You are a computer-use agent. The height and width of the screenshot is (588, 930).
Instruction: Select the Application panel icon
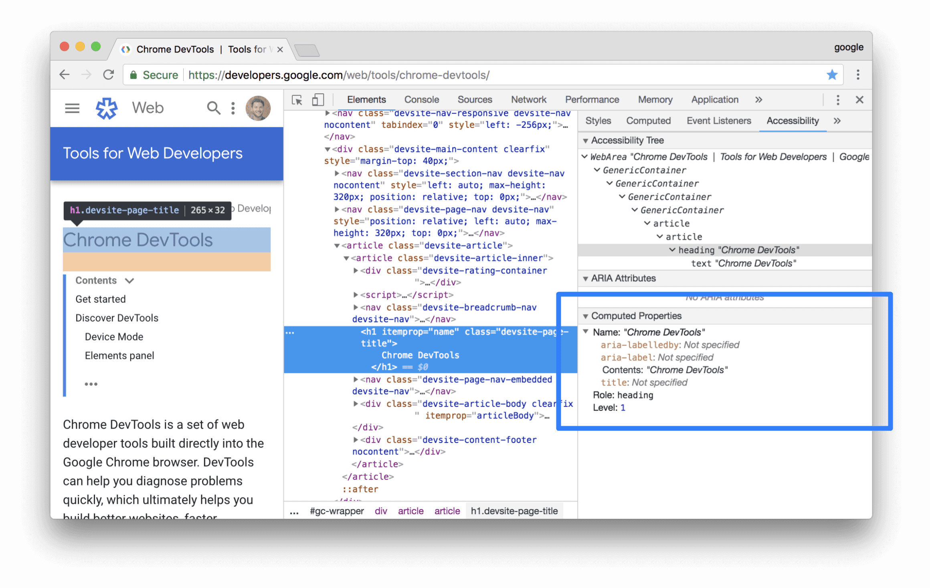pos(714,100)
